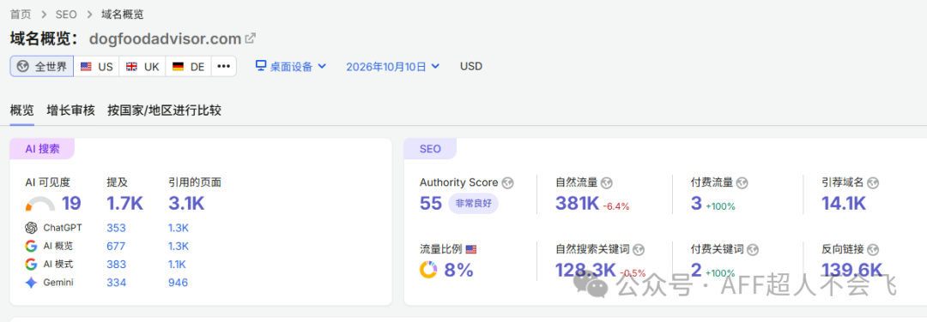This screenshot has height=322, width=927.
Task: Click the AI visibility gauge
Action: point(40,204)
